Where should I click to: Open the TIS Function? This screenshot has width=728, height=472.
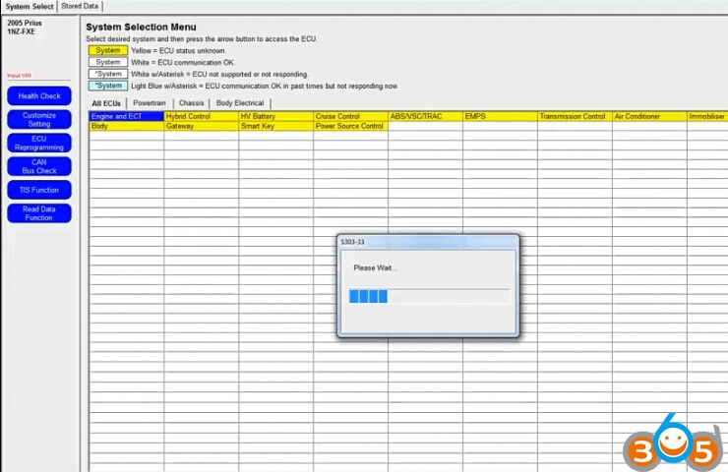pyautogui.click(x=39, y=190)
